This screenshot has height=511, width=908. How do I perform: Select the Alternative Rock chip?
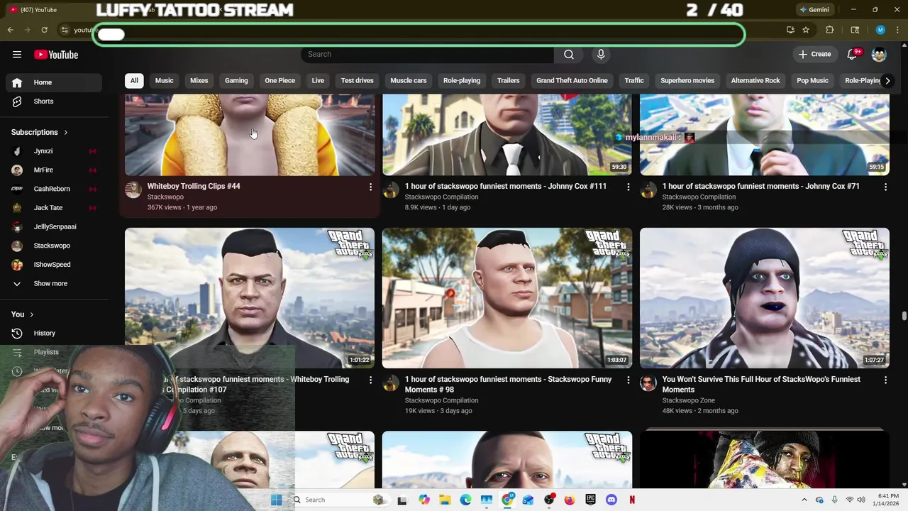click(755, 81)
